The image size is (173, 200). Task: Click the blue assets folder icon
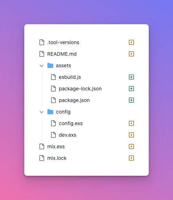click(x=50, y=65)
